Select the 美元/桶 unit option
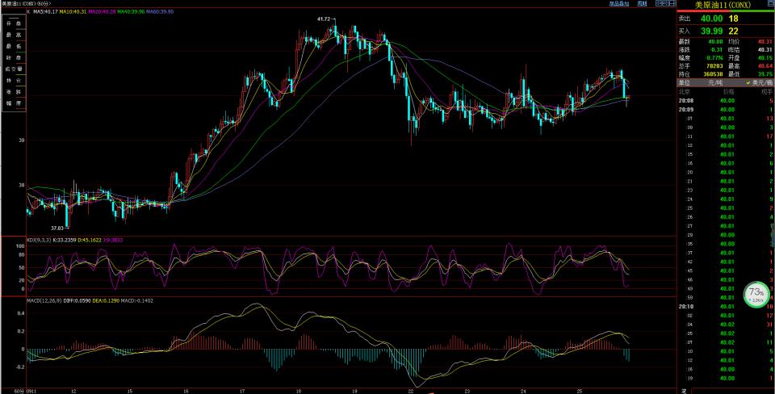This screenshot has width=775, height=394. pyautogui.click(x=758, y=83)
